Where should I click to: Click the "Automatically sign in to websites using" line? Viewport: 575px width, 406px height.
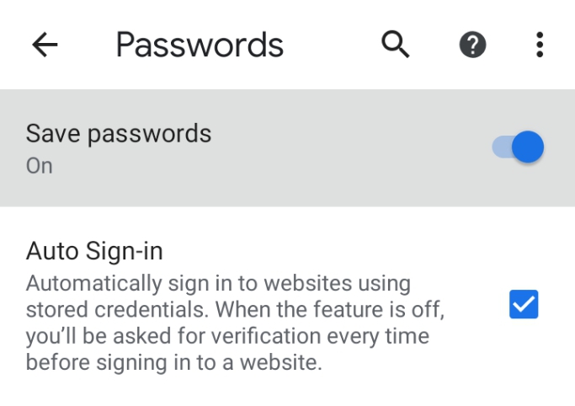(x=218, y=284)
